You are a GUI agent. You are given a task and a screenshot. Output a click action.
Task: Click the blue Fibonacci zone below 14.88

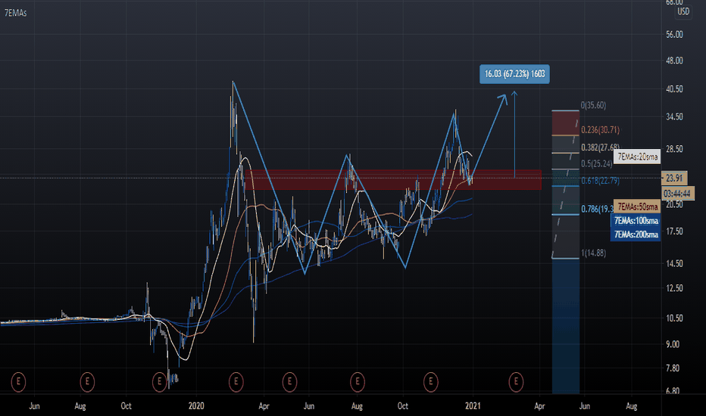click(566, 326)
